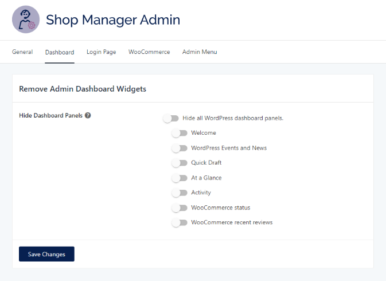Click the WooCommerce recent reviews label text

[232, 223]
